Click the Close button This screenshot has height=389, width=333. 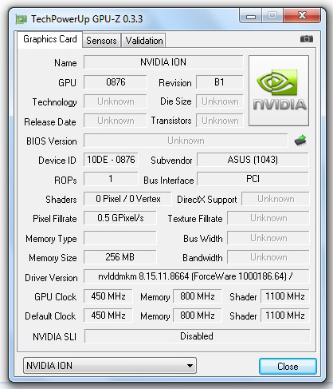(x=288, y=367)
